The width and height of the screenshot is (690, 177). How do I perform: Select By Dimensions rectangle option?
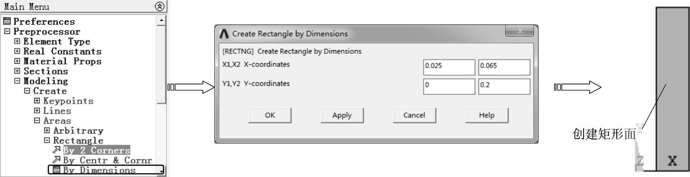[x=99, y=170]
